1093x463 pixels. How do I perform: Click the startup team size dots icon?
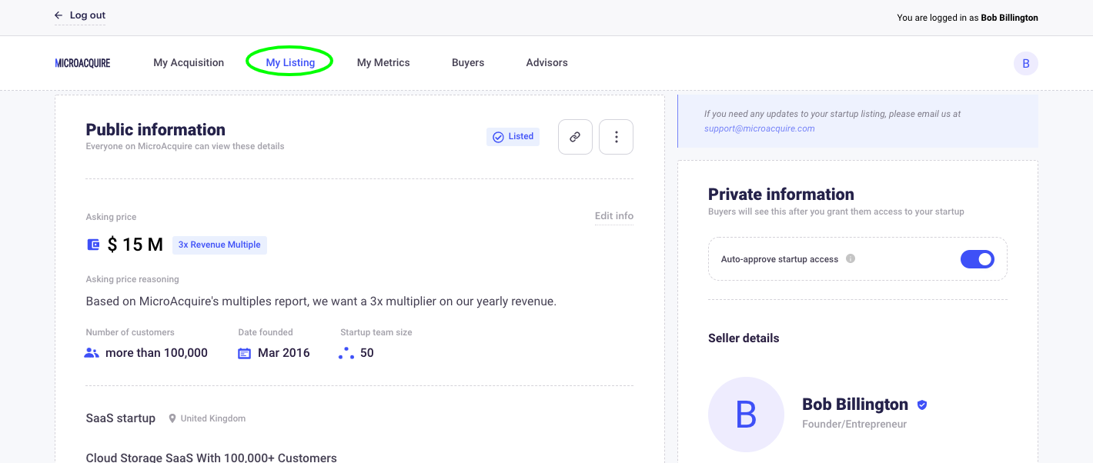tap(346, 353)
